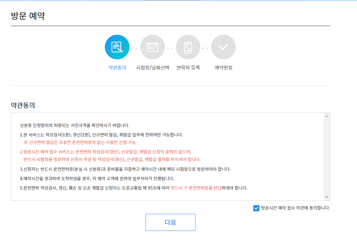Click terms item 3 '신청자는 반드시 운전면허증'
This screenshot has width=357, height=250.
click(x=125, y=169)
